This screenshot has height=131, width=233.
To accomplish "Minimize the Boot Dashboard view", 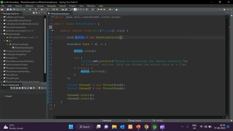I will point(42,84).
